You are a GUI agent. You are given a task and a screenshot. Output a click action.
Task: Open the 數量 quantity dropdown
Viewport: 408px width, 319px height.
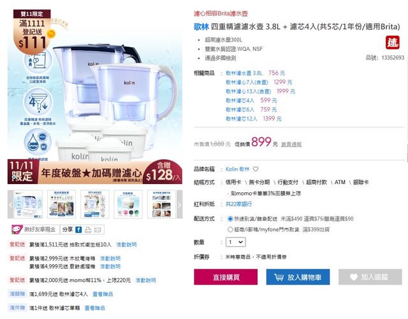(236, 243)
